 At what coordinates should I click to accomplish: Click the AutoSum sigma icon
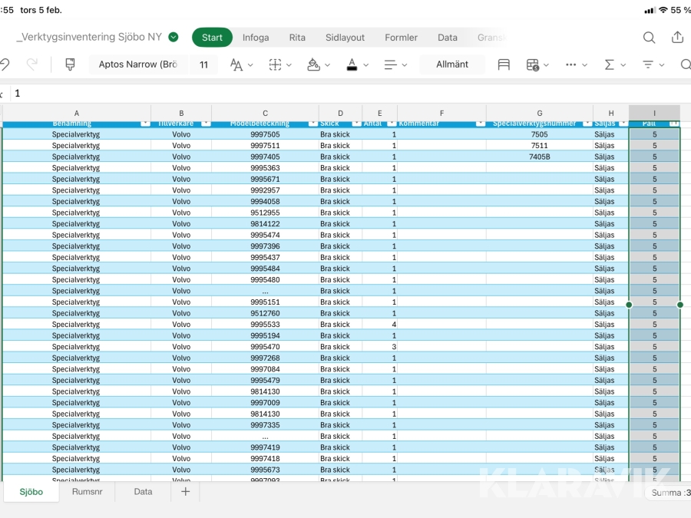610,65
